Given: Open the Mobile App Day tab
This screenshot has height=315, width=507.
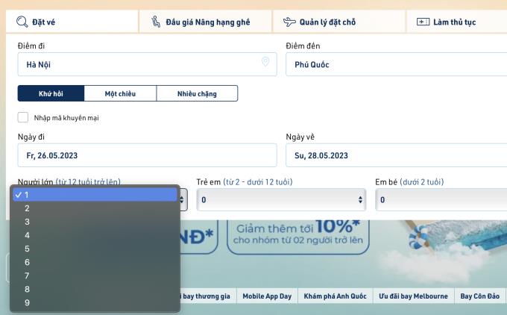Looking at the screenshot, I should (267, 296).
